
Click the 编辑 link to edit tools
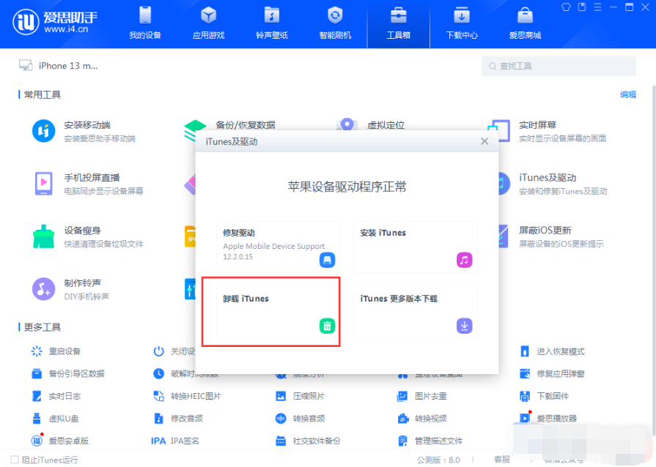627,94
